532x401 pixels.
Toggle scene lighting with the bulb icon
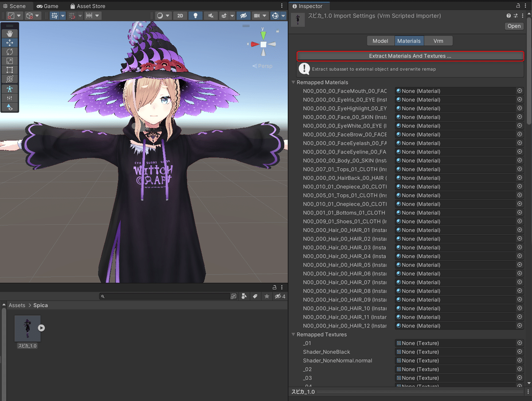(x=196, y=15)
